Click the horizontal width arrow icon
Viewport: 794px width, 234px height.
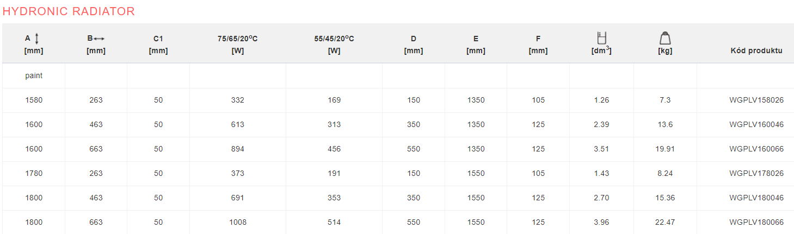[x=99, y=39]
